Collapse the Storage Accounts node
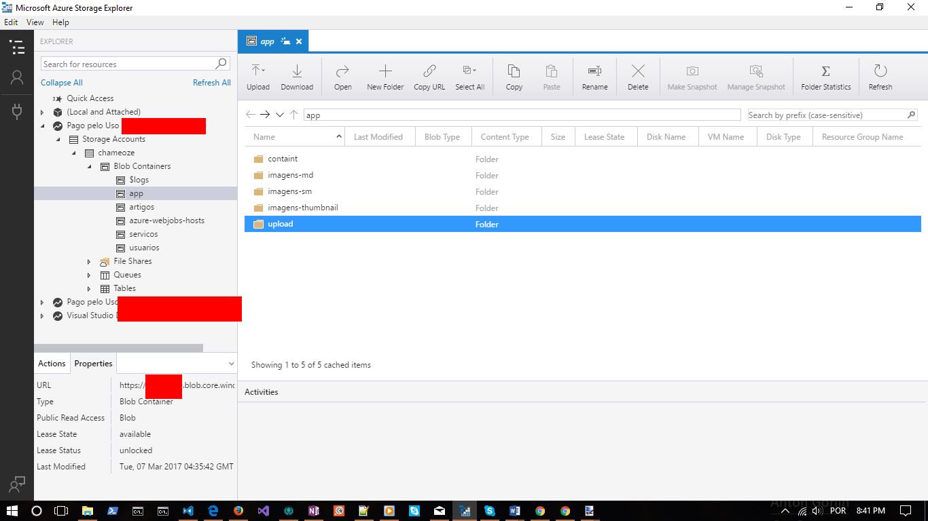This screenshot has width=928, height=521. pyautogui.click(x=58, y=139)
